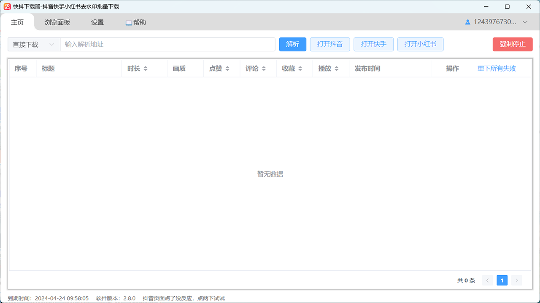Toggle sorting on the 收藏 column
540x303 pixels.
pyautogui.click(x=301, y=68)
